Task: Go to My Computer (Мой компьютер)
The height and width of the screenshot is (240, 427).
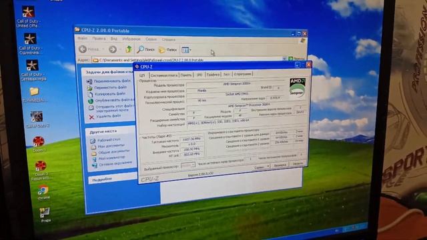Action: pos(111,157)
